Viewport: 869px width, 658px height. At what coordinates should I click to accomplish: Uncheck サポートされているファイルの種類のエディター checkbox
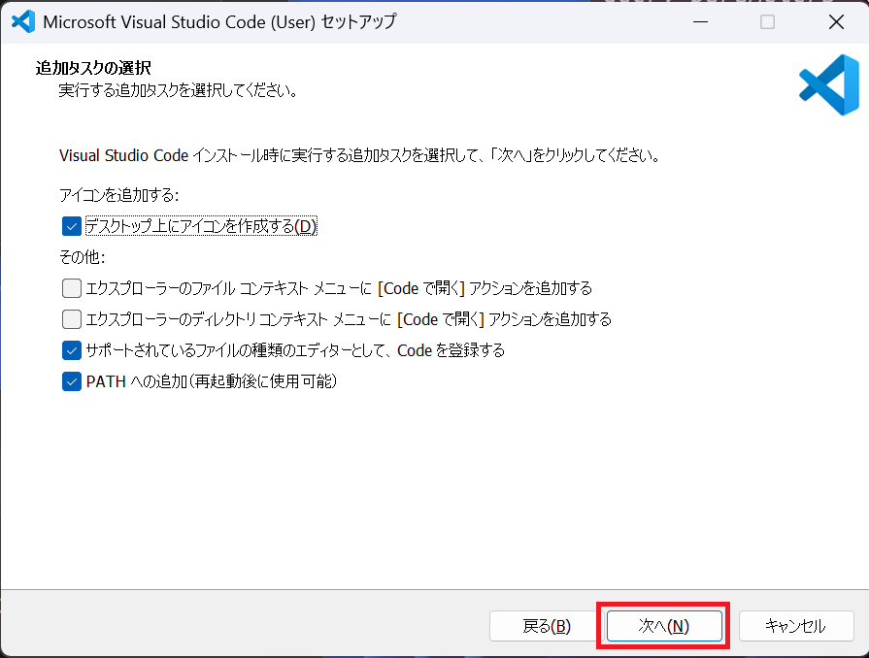pos(71,350)
